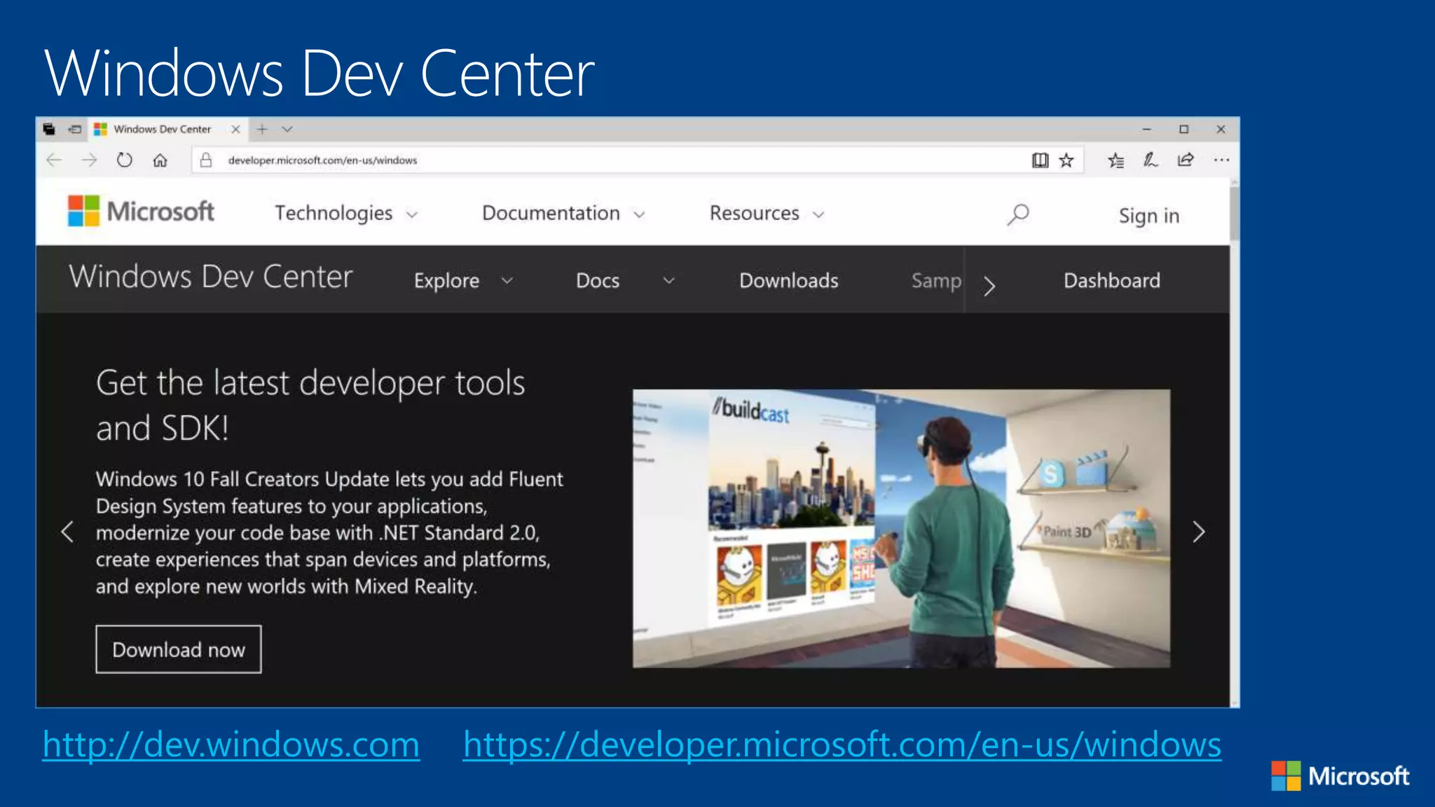Expand the Documentation menu
Viewport: 1435px width, 807px height.
[x=563, y=213]
